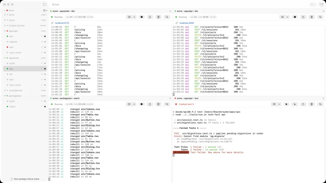Run the crashed apps/api test pane script

click(x=286, y=104)
